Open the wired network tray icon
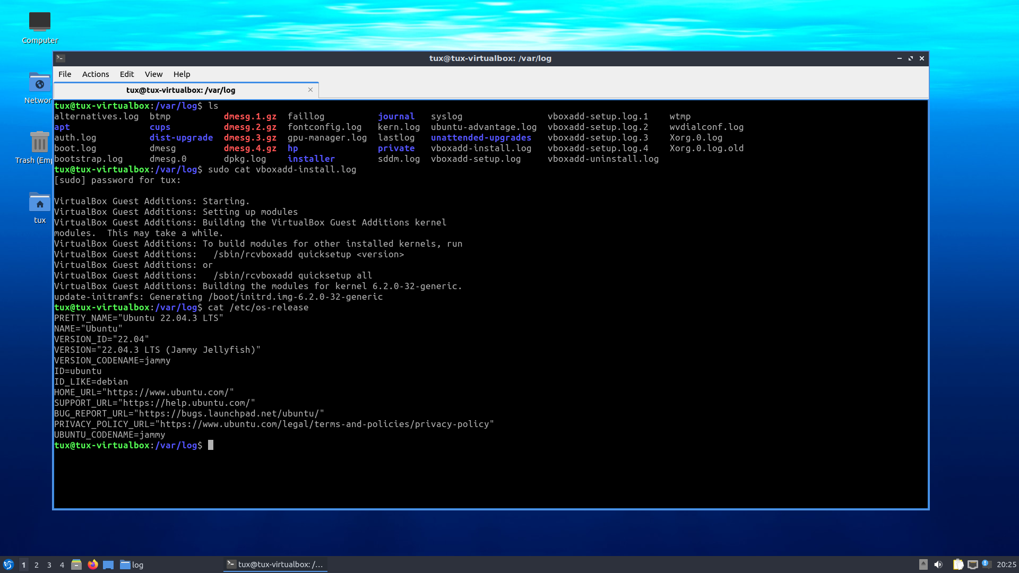The width and height of the screenshot is (1019, 573). tap(972, 565)
